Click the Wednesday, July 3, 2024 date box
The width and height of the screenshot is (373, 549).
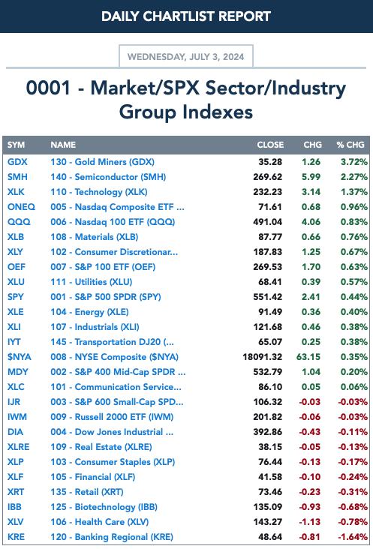tap(186, 56)
